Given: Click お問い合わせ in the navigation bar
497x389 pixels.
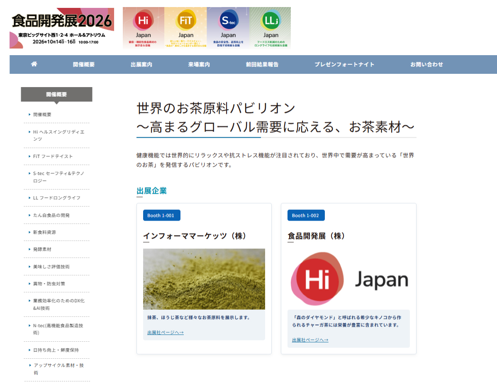Looking at the screenshot, I should pos(426,64).
